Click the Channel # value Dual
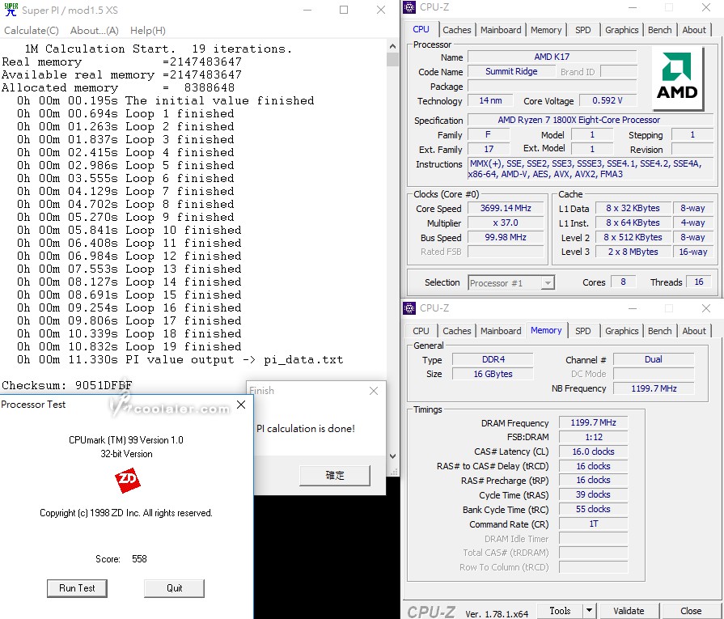This screenshot has width=724, height=619. pos(654,359)
